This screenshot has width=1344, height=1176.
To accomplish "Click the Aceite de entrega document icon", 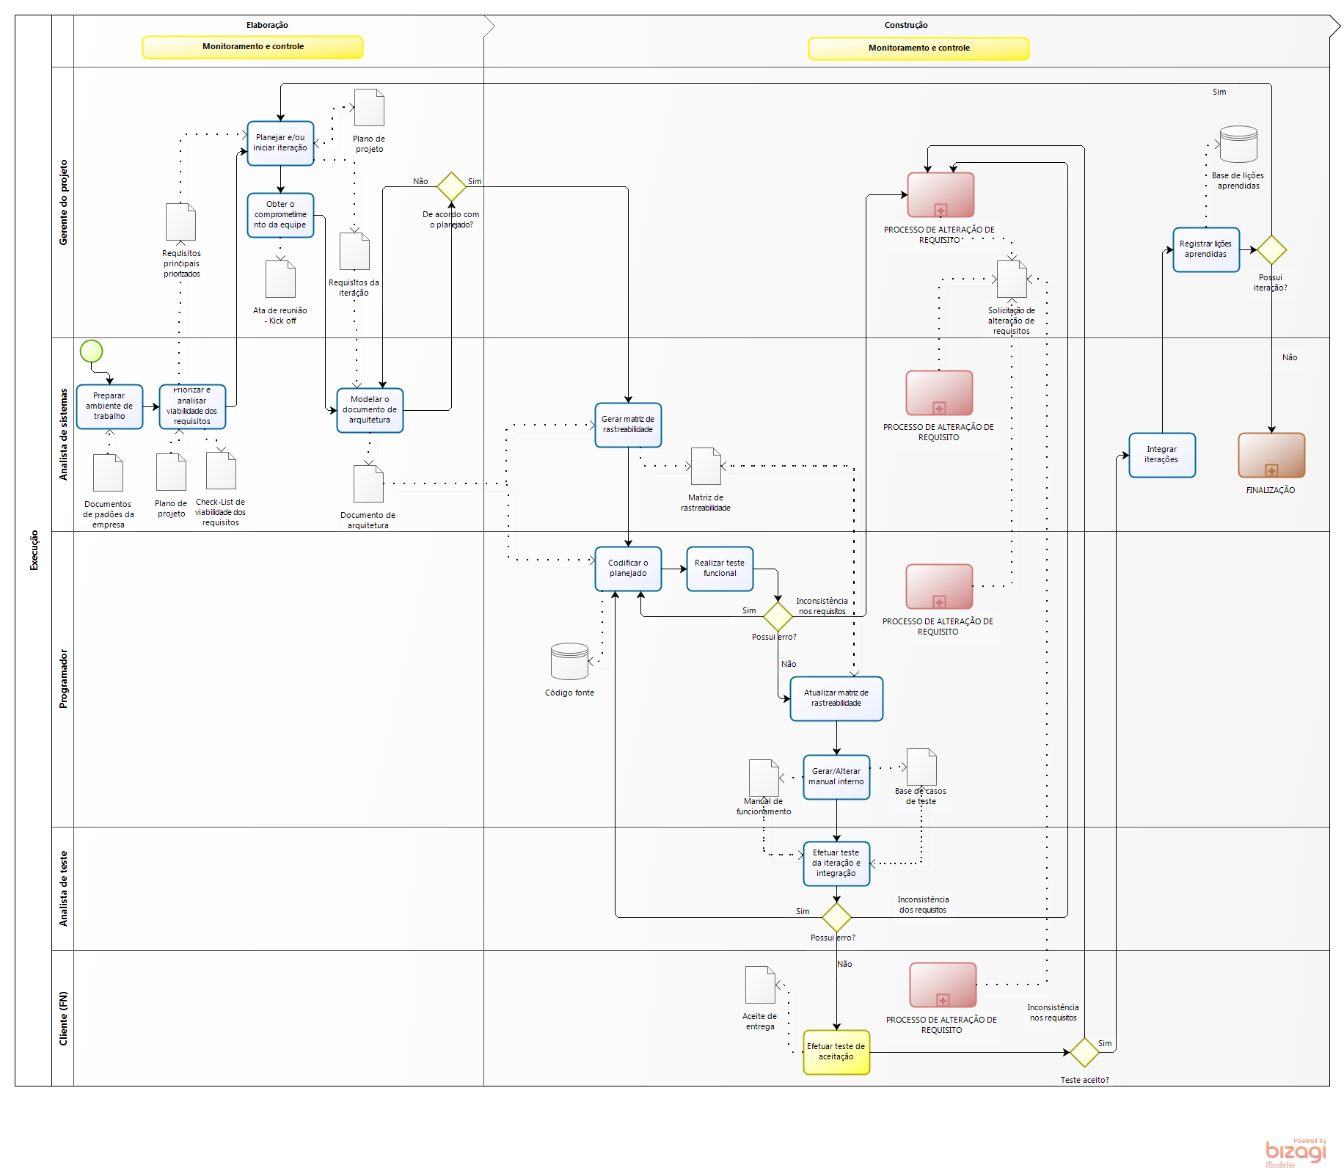I will click(760, 985).
